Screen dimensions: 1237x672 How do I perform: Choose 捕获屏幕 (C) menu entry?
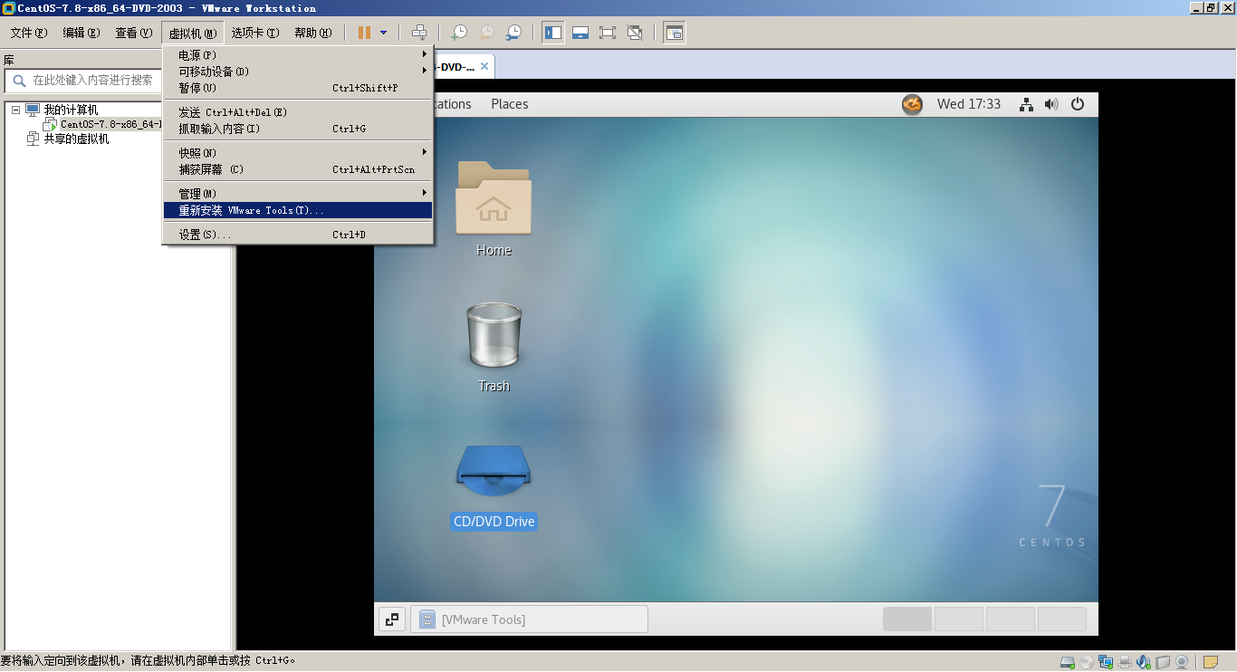pos(298,169)
